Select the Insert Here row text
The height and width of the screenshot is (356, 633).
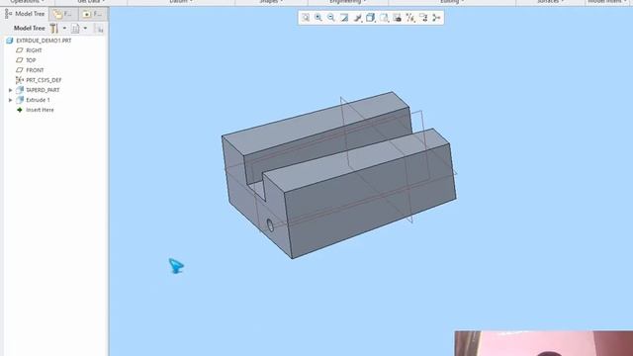point(40,110)
